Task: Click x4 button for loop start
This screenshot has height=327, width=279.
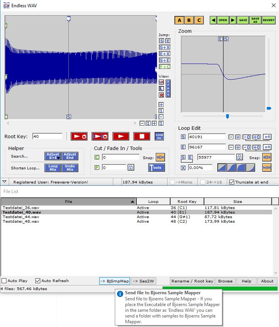Action: click(267, 137)
